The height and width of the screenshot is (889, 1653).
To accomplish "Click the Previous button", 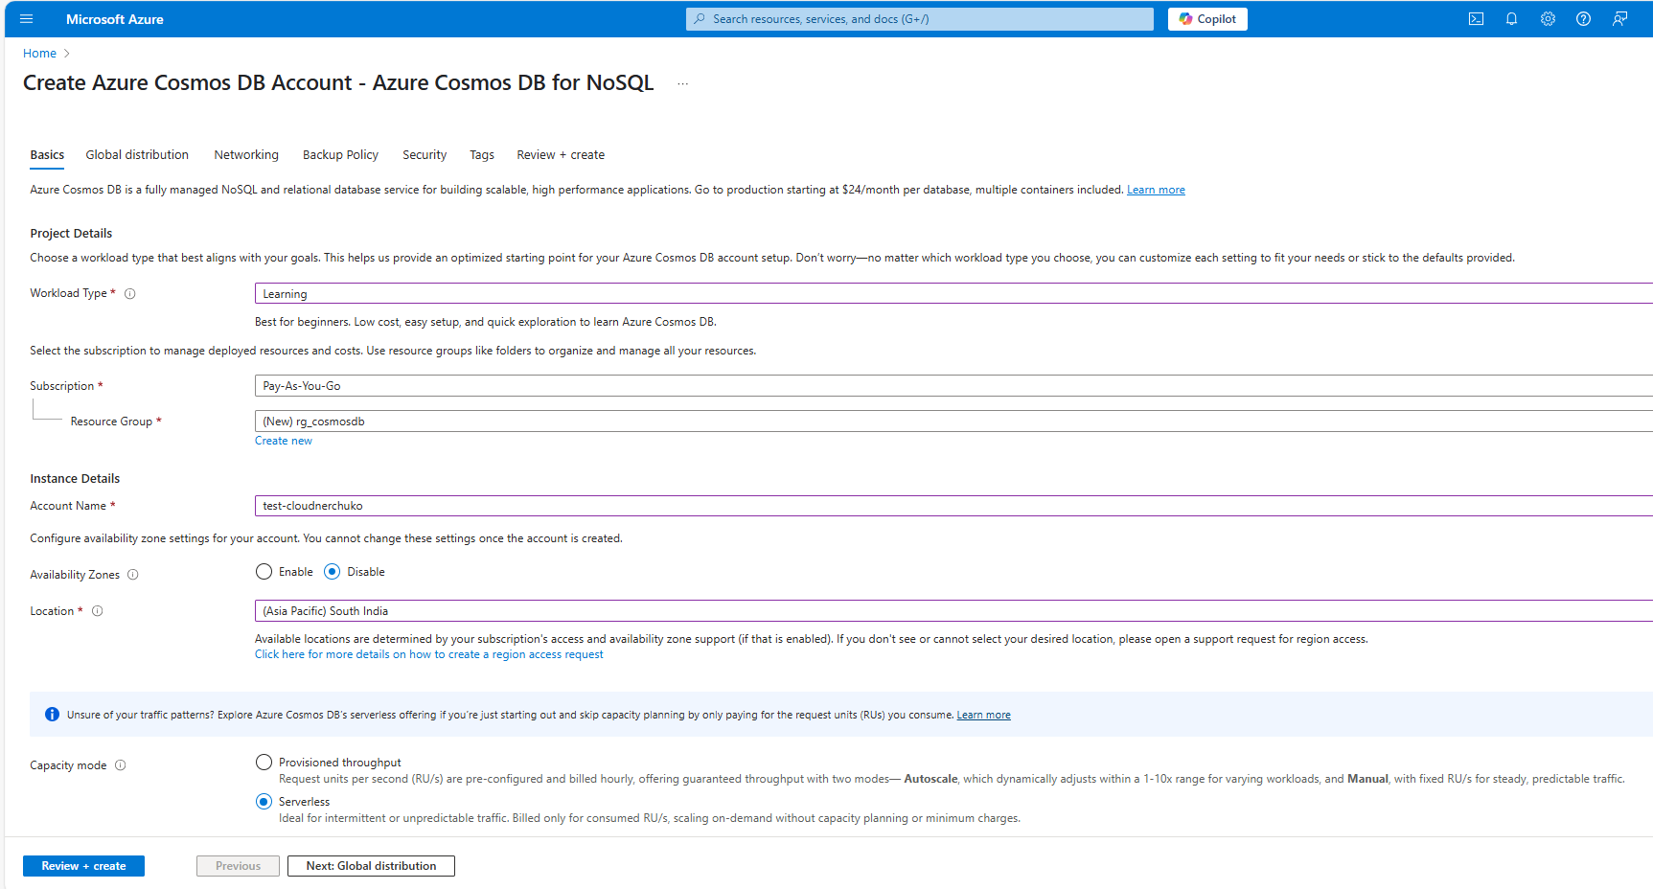I will point(238,866).
